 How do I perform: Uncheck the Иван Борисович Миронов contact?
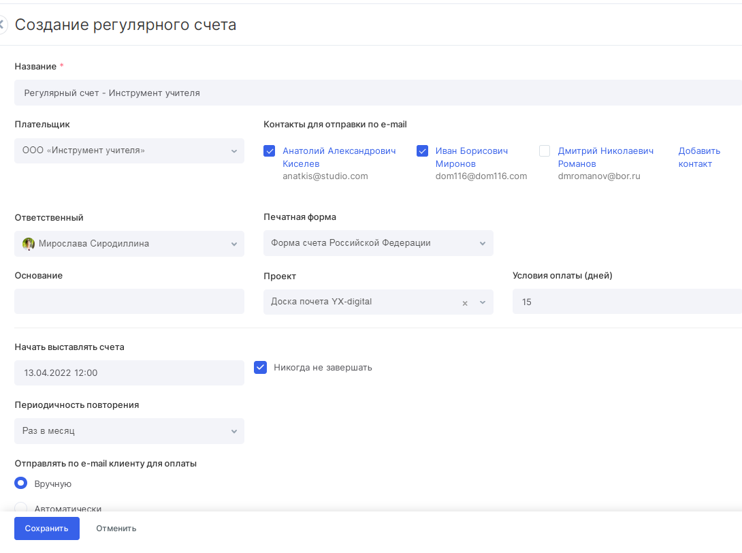(x=422, y=151)
